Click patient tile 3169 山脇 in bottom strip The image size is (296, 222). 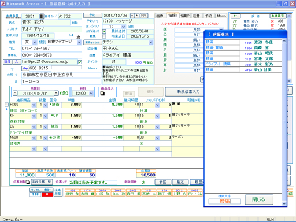point(102,193)
